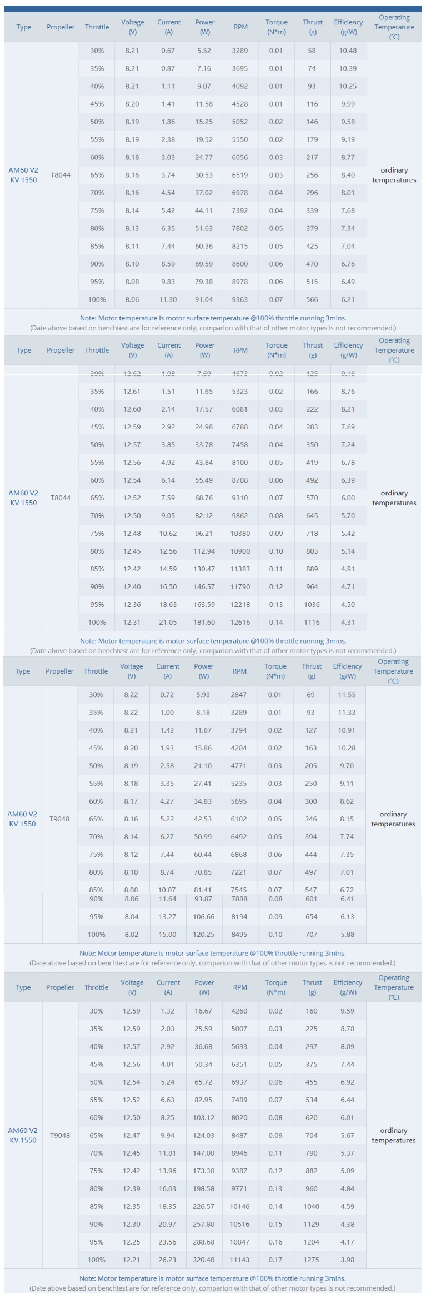Select the 9363 RPM value

pos(240,299)
